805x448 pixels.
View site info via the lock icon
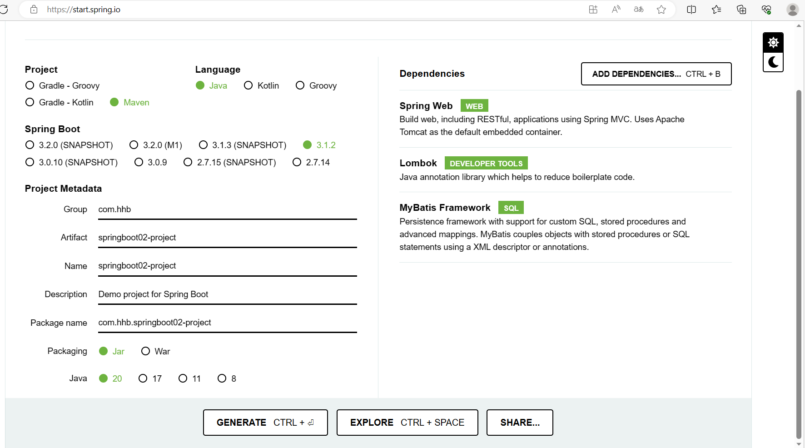34,10
